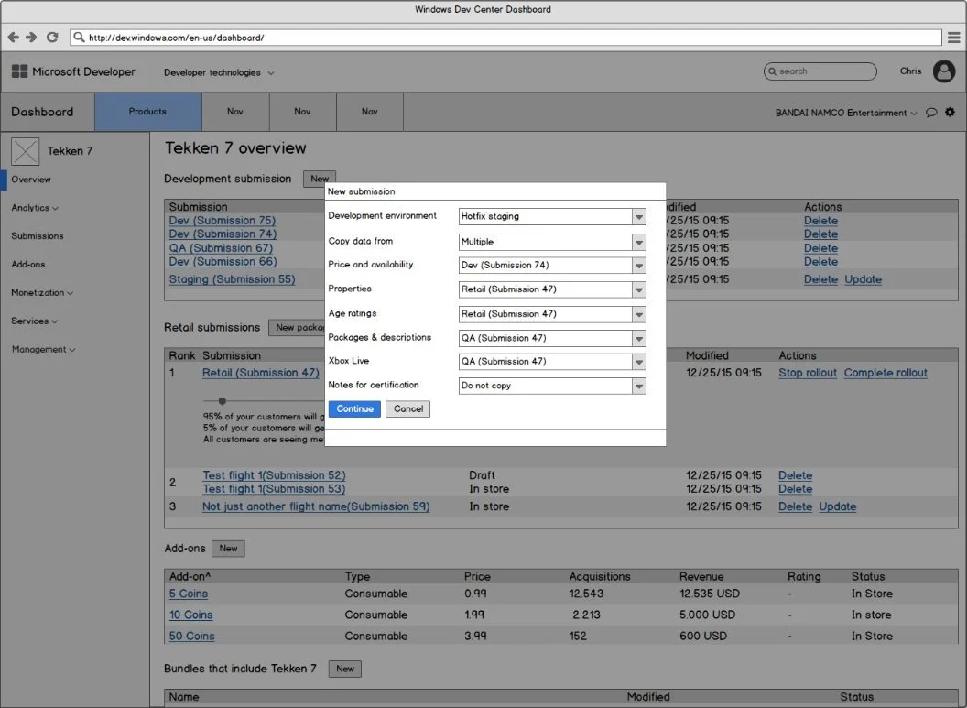Screen dimensions: 967x708
Task: Open Staging (Submission 55) link
Action: [x=232, y=279]
